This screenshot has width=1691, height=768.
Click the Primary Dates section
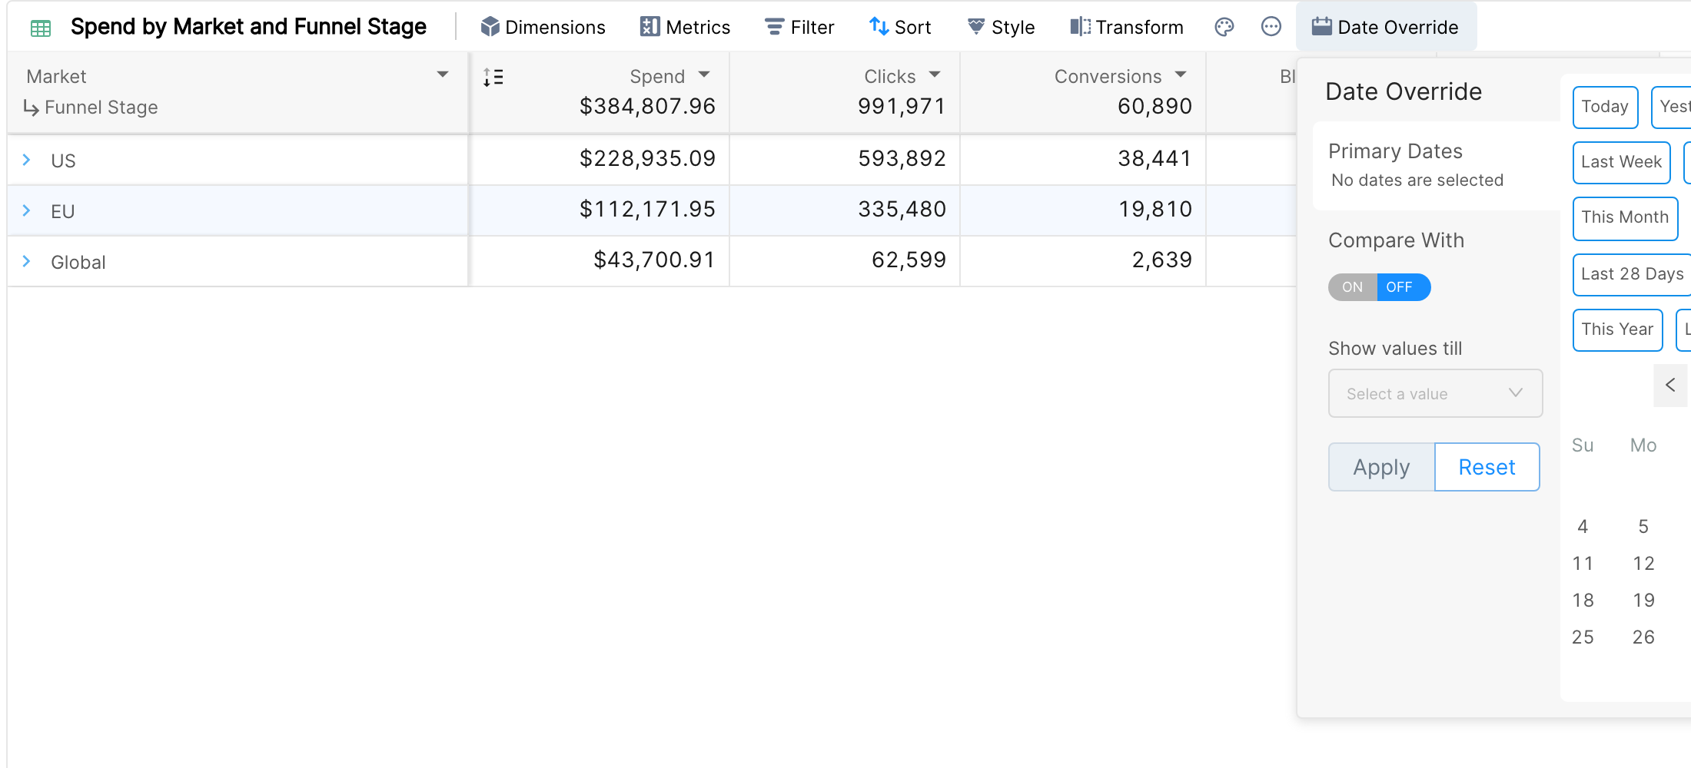(x=1436, y=165)
